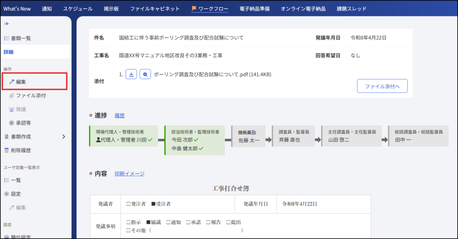Toggle the 提出 checkbox

(x=229, y=222)
